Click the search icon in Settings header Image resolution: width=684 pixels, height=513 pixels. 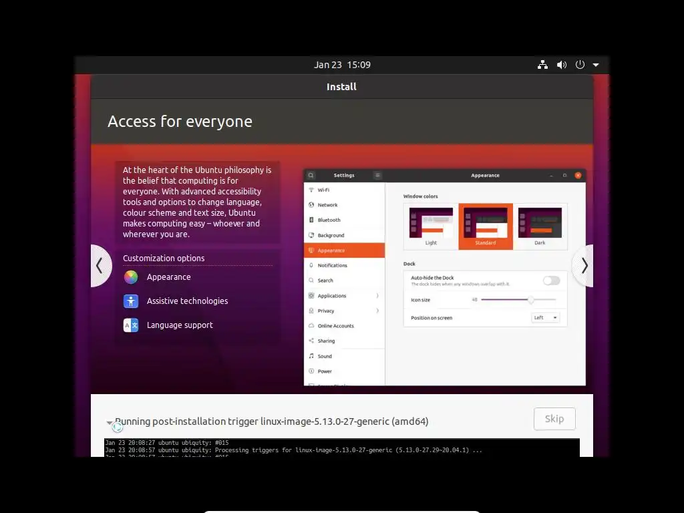click(311, 176)
